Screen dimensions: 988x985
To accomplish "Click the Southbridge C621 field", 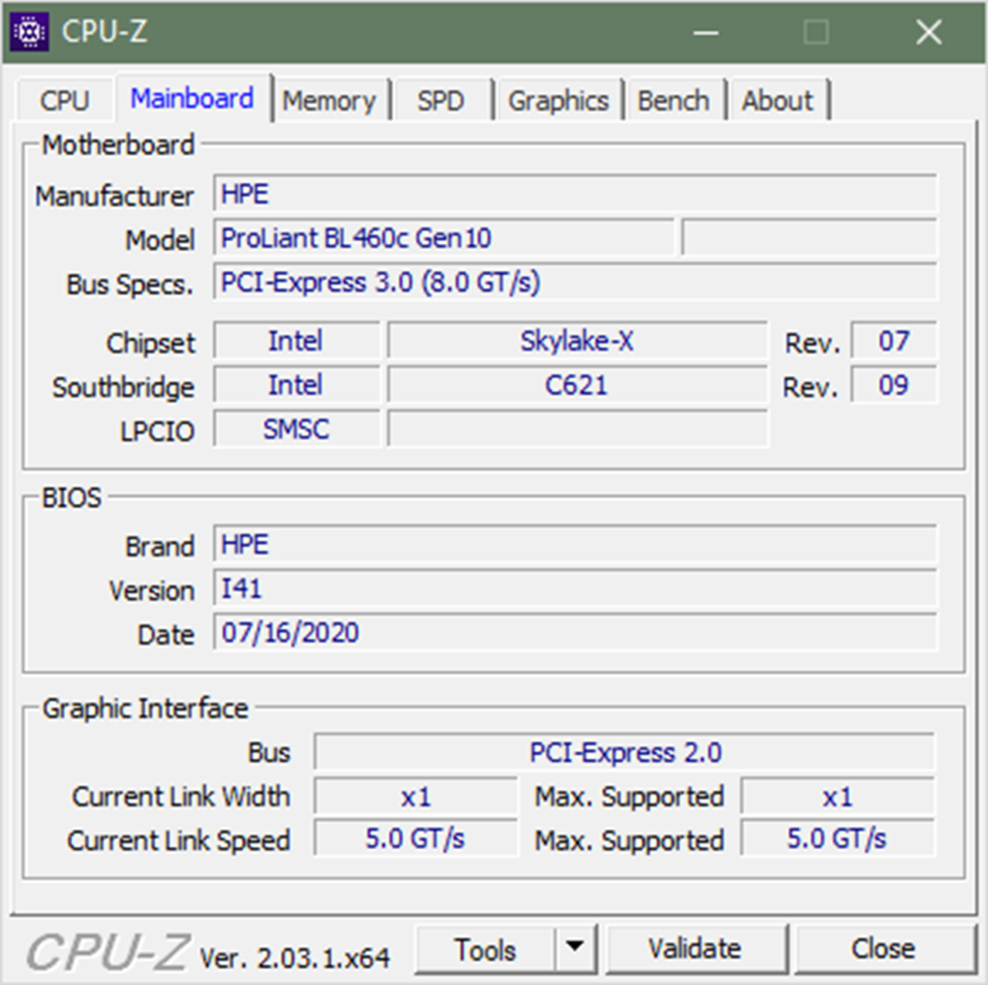I will [577, 385].
